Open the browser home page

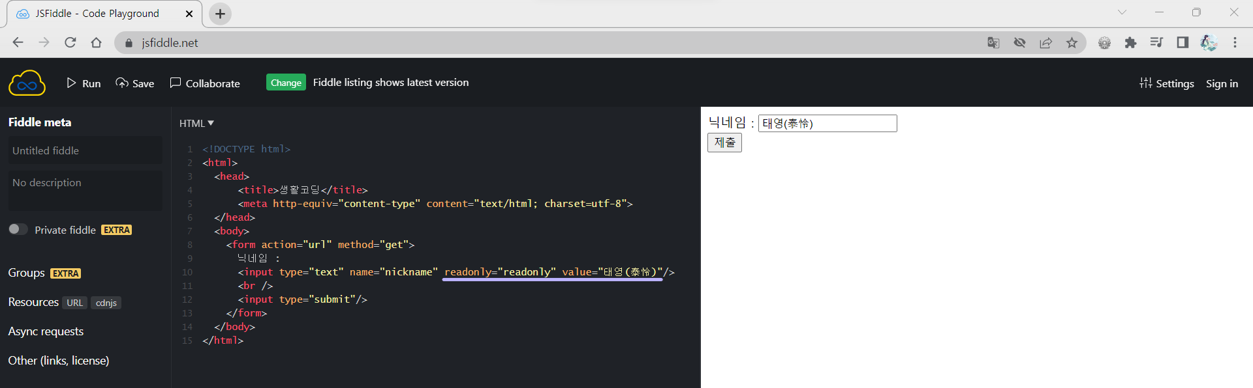pos(96,42)
